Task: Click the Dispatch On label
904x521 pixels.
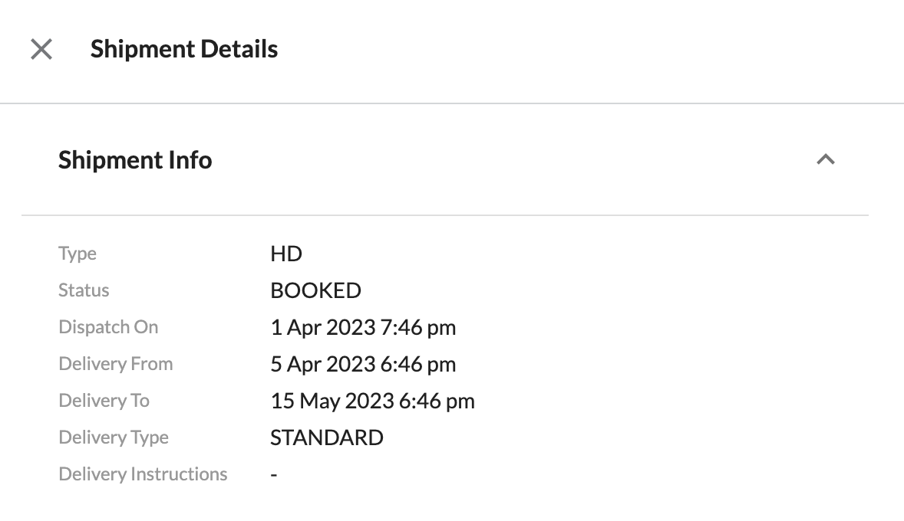Action: tap(108, 327)
